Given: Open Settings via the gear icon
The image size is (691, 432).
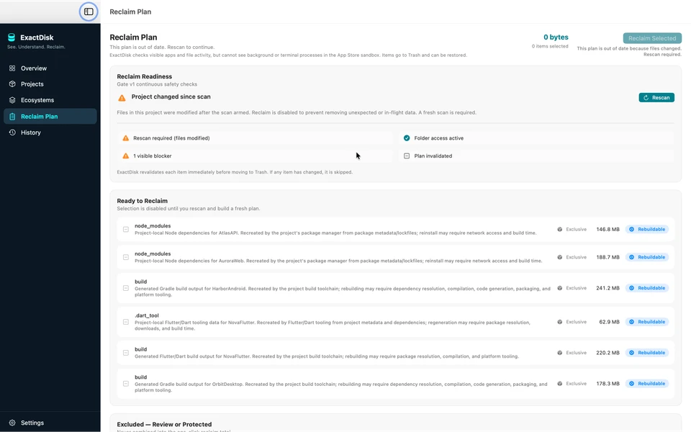Looking at the screenshot, I should point(12,423).
